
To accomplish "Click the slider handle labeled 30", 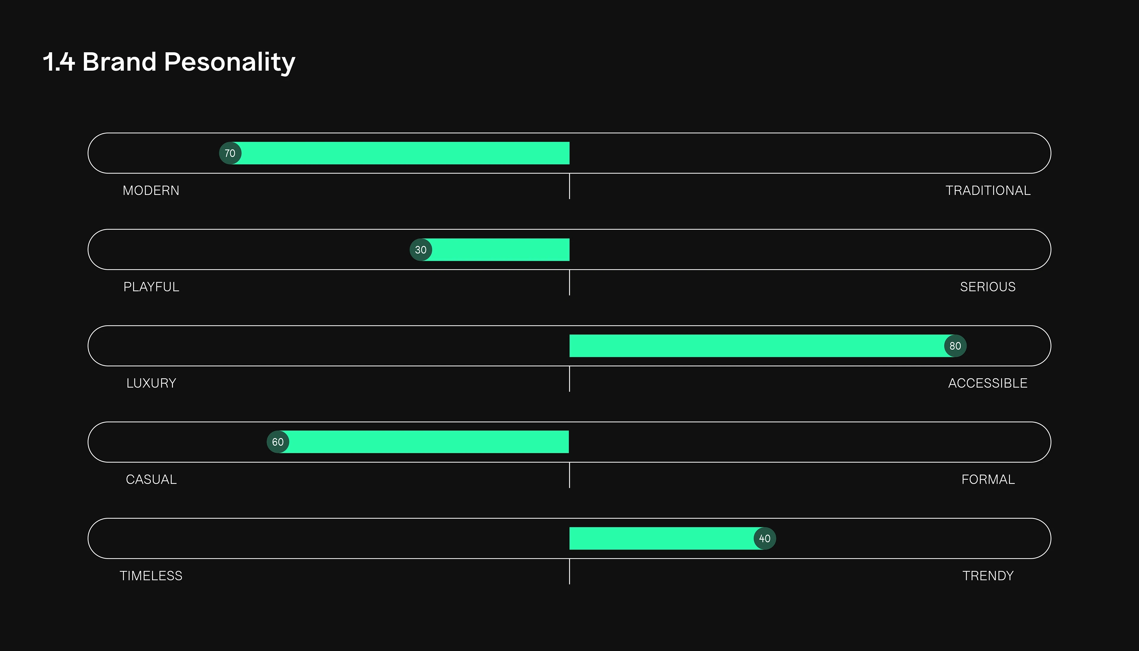I will pyautogui.click(x=421, y=250).
